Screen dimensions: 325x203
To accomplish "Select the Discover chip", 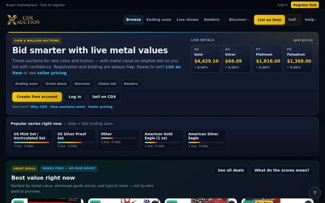I will click(x=82, y=84).
